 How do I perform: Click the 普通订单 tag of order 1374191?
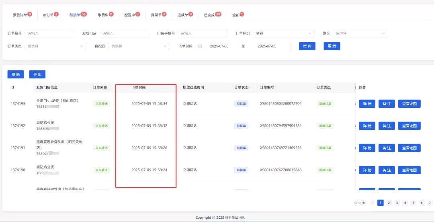pyautogui.click(x=325, y=148)
